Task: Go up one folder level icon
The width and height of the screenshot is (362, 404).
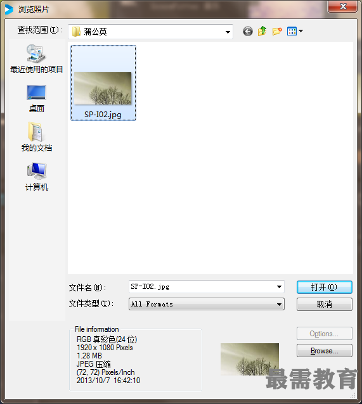Action: pos(262,31)
